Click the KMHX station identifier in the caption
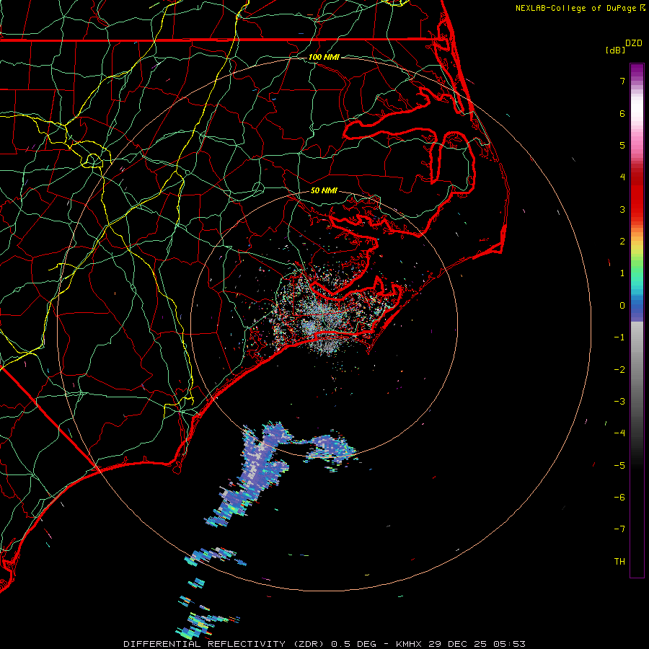The width and height of the screenshot is (649, 649). pos(409,644)
